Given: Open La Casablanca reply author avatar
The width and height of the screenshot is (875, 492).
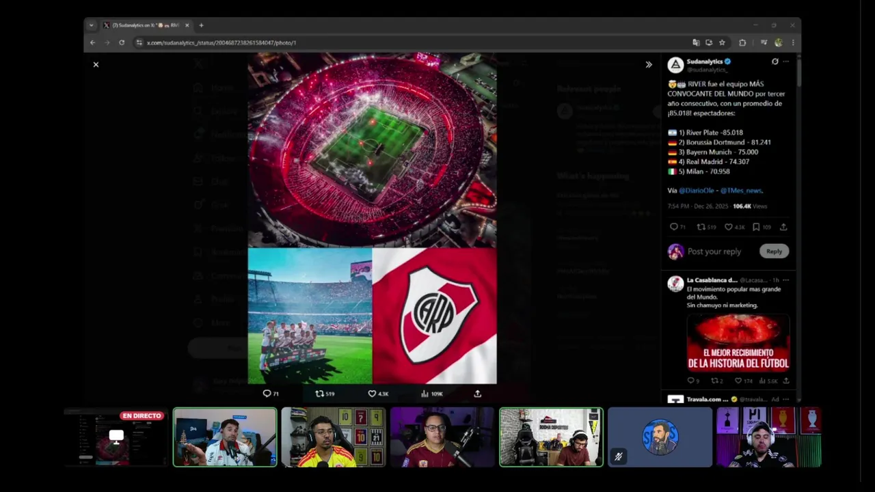Looking at the screenshot, I should [675, 284].
